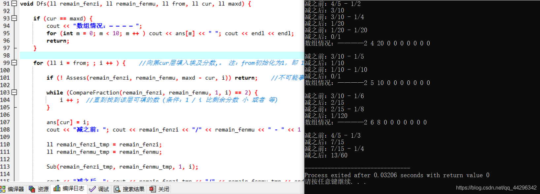Click the 'Sub(remain_fenzi_tmp' call line
Viewport: 540px width, 194px height.
tap(122, 167)
